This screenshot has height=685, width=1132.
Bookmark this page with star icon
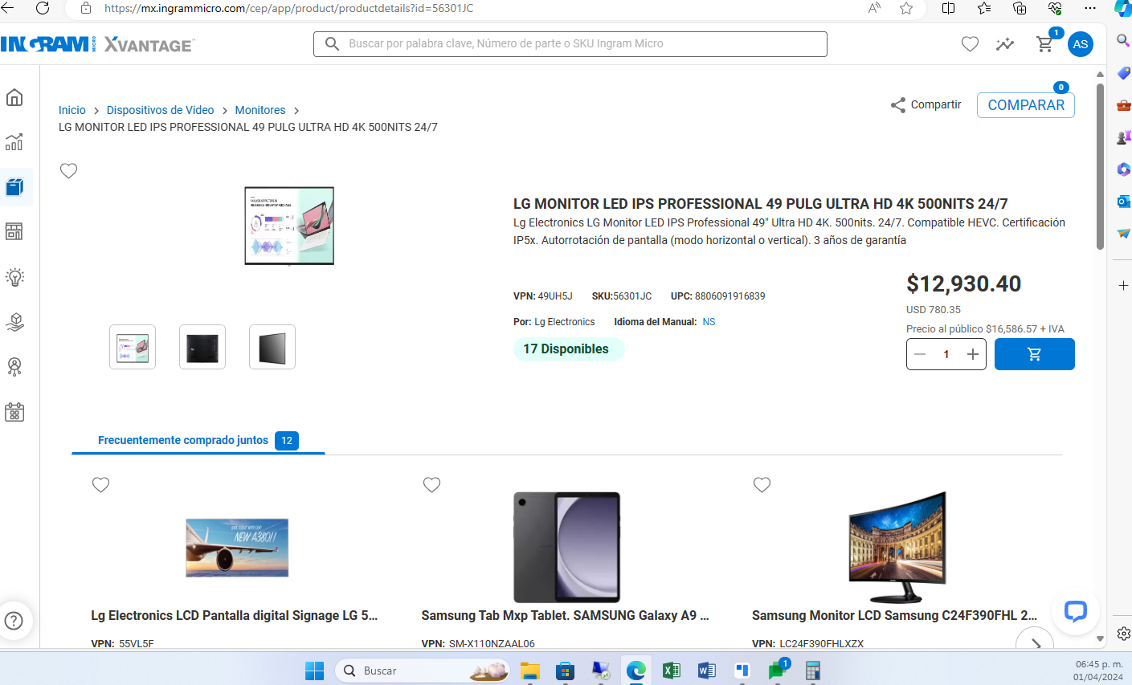pos(906,8)
